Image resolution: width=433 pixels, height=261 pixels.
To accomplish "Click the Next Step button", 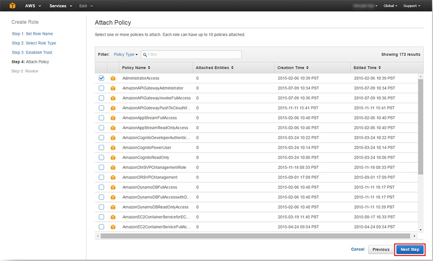I will 410,249.
